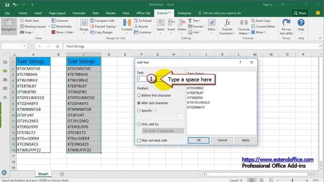Open the Kutools Delete tools
324x182 pixels.
click(x=182, y=26)
